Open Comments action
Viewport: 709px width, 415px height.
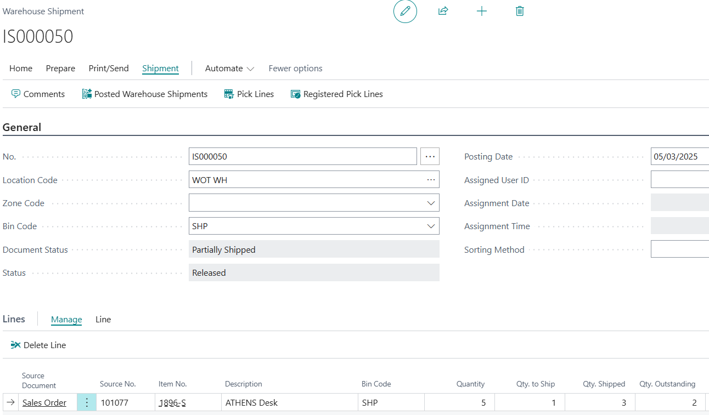[x=38, y=94]
